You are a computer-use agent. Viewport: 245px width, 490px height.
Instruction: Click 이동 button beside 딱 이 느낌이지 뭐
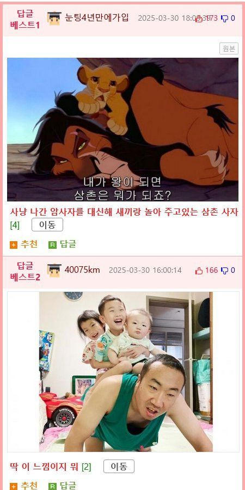[x=119, y=467]
